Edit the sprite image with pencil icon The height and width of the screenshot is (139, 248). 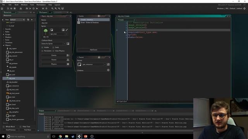click(x=67, y=30)
